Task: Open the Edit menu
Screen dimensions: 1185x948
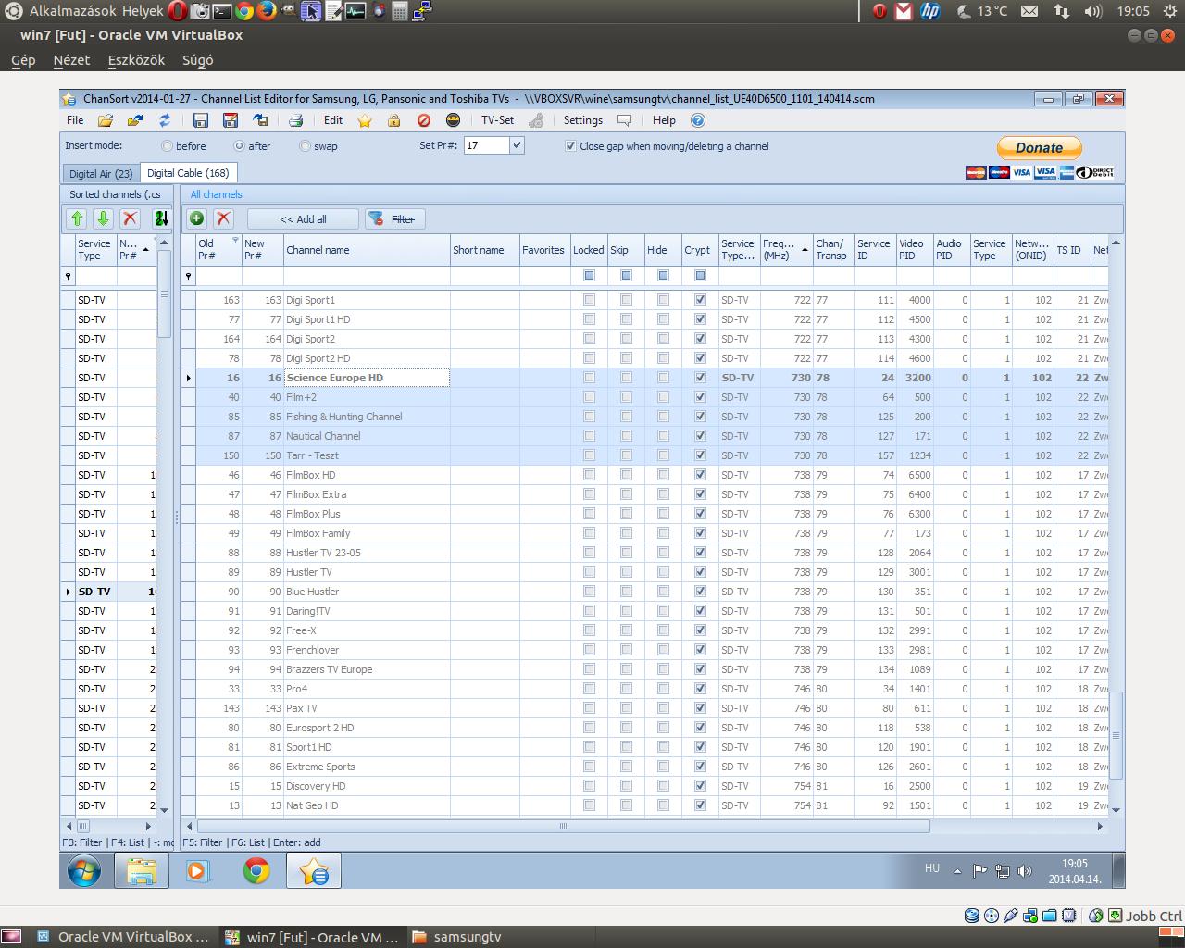Action: [333, 120]
